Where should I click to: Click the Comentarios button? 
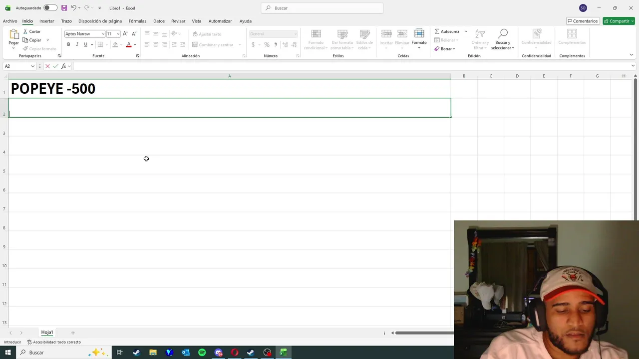pos(583,21)
